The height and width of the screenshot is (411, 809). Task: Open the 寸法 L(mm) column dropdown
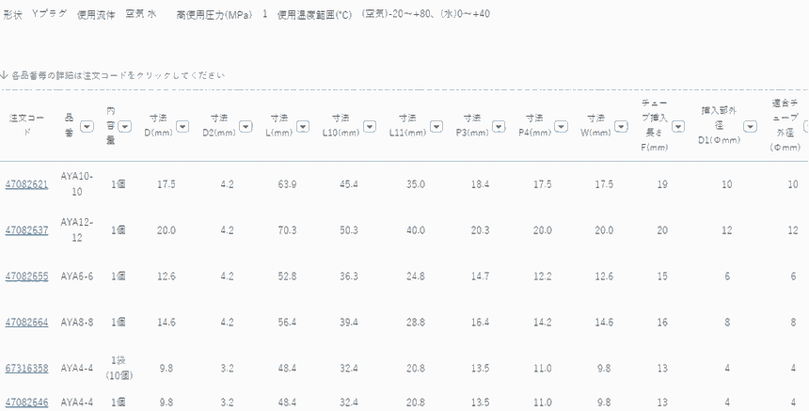pos(304,126)
